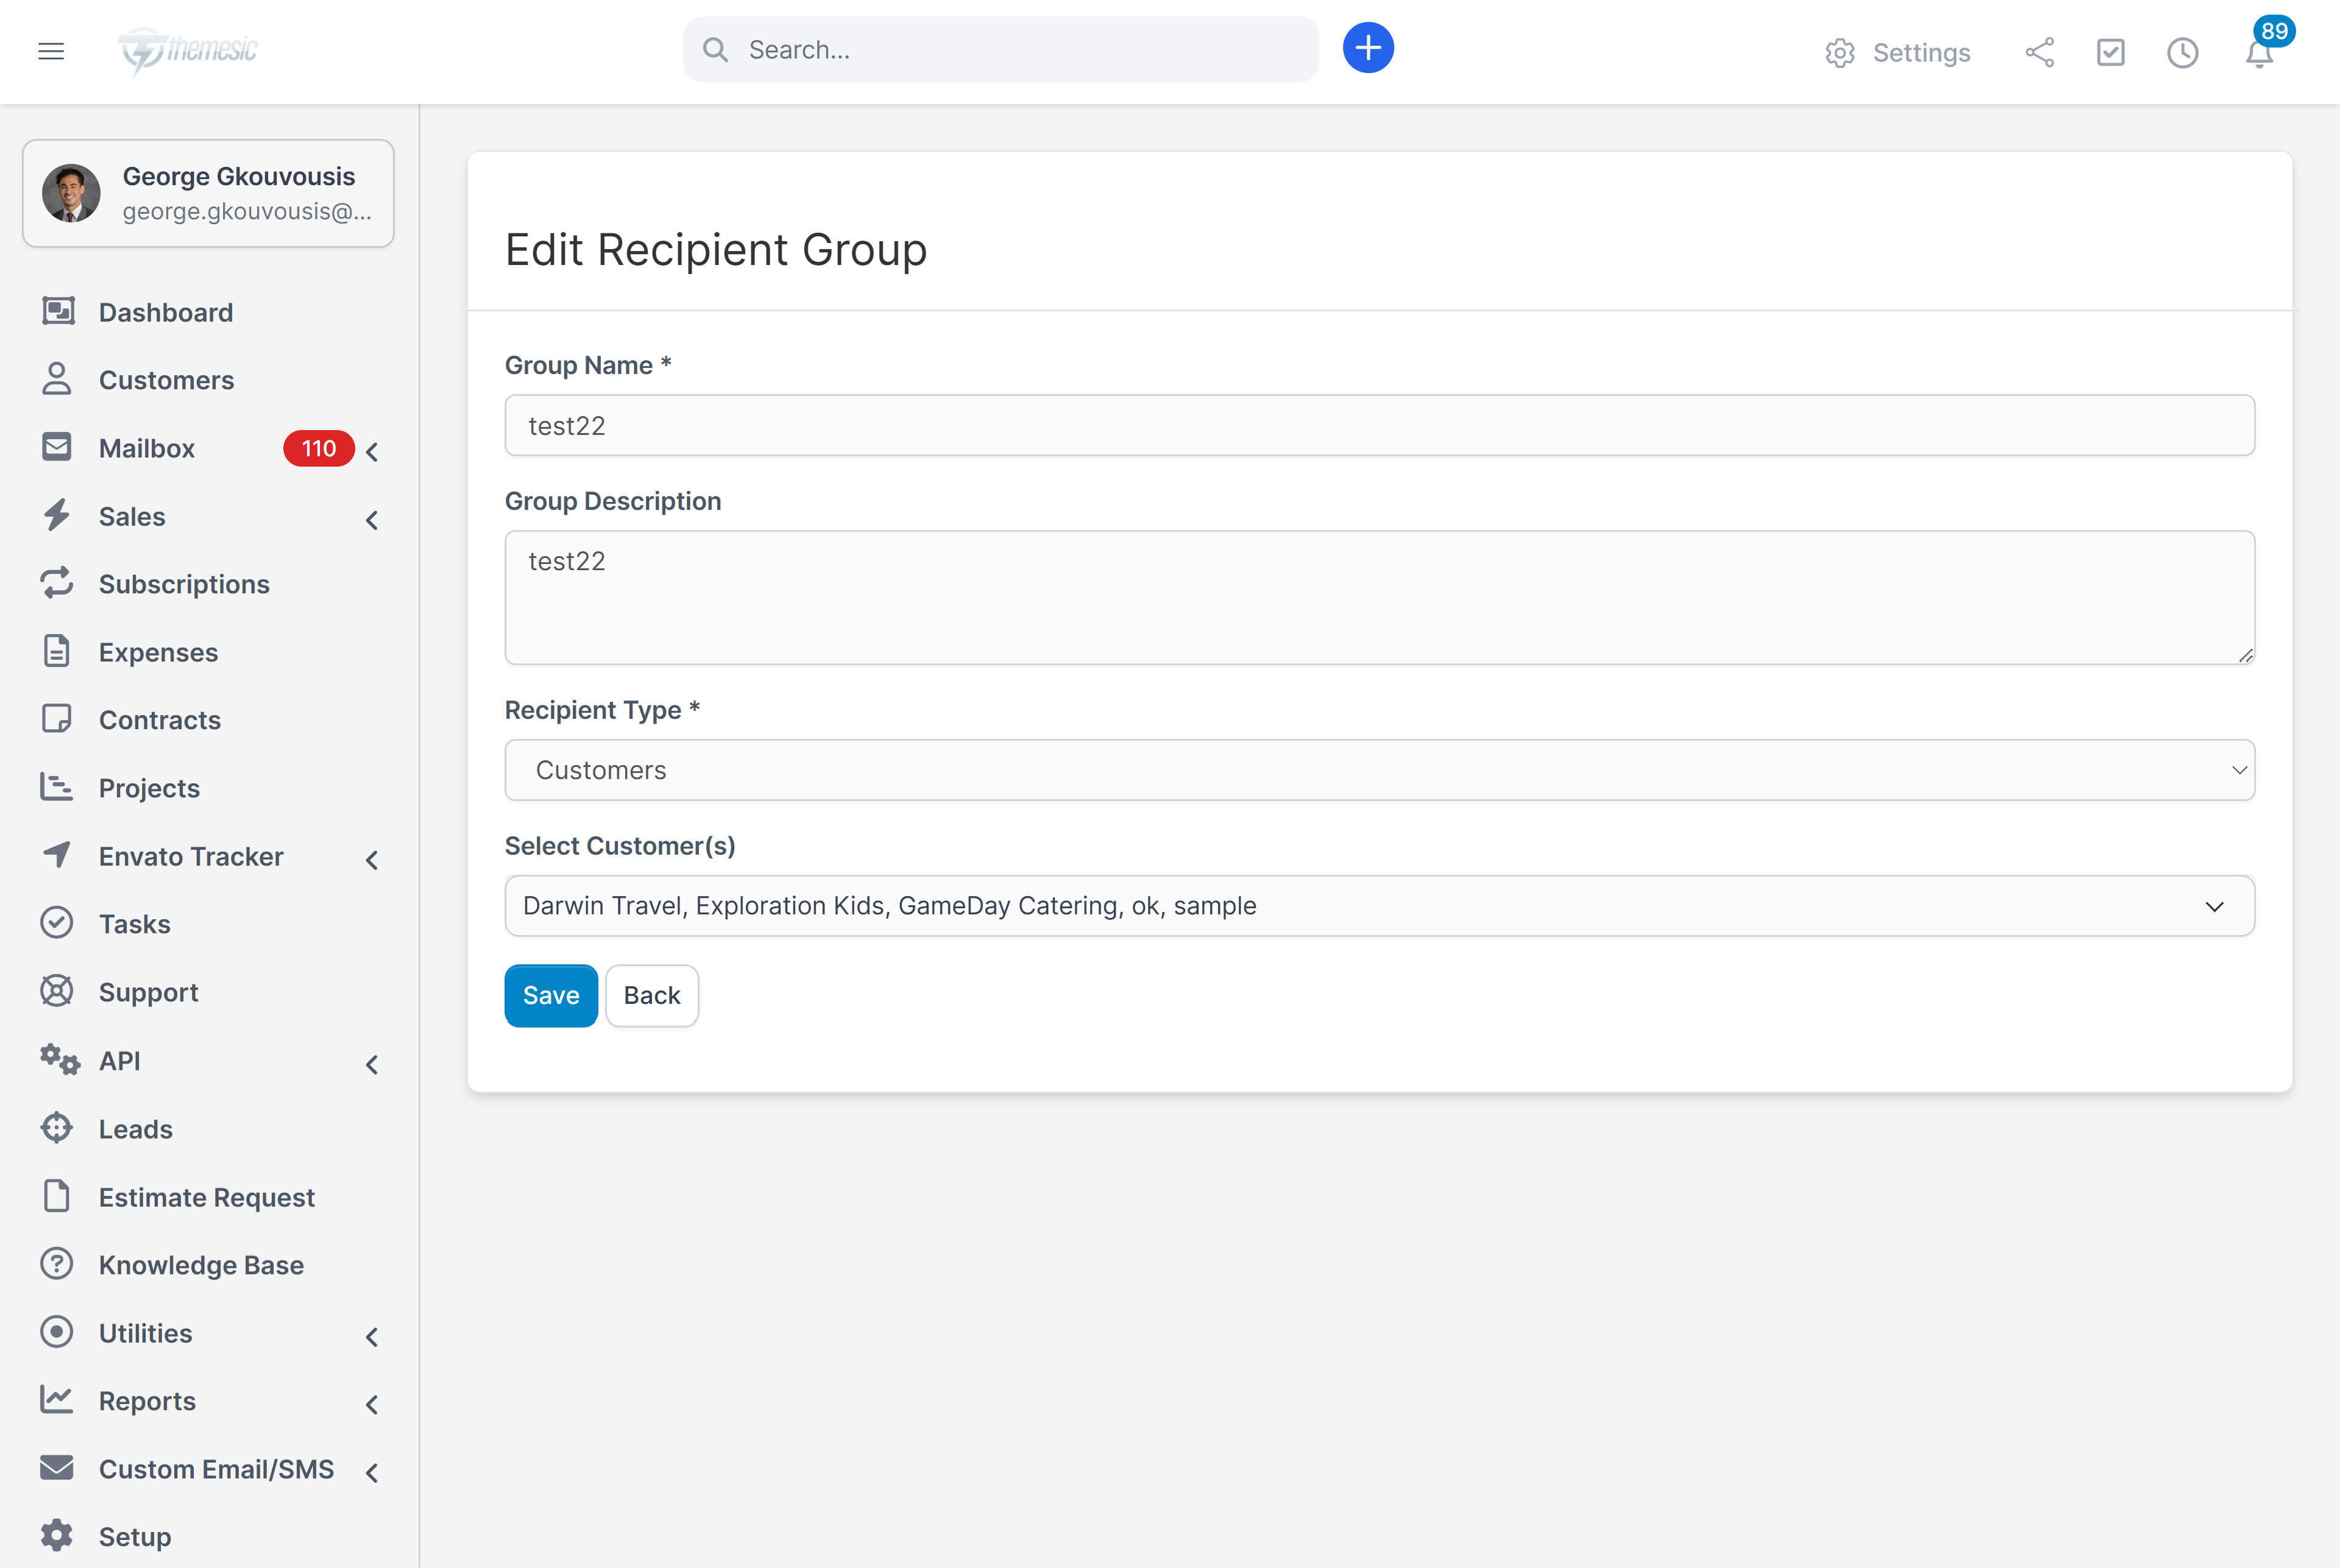2340x1568 pixels.
Task: Open Mailbox from the sidebar envelope icon
Action: (x=57, y=447)
